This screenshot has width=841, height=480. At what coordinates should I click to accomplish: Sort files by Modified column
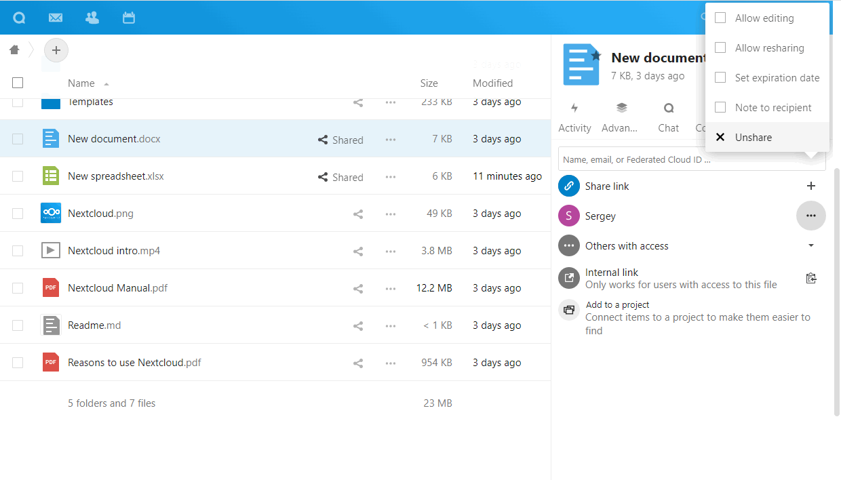(492, 83)
